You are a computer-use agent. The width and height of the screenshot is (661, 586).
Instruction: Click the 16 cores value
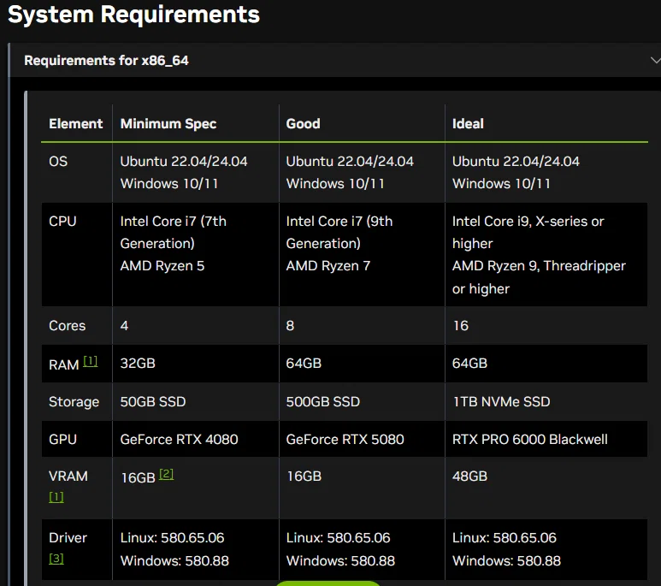point(460,326)
